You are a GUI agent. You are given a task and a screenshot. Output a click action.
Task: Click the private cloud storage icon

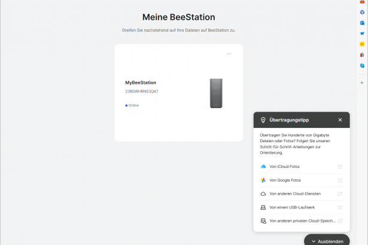263,221
